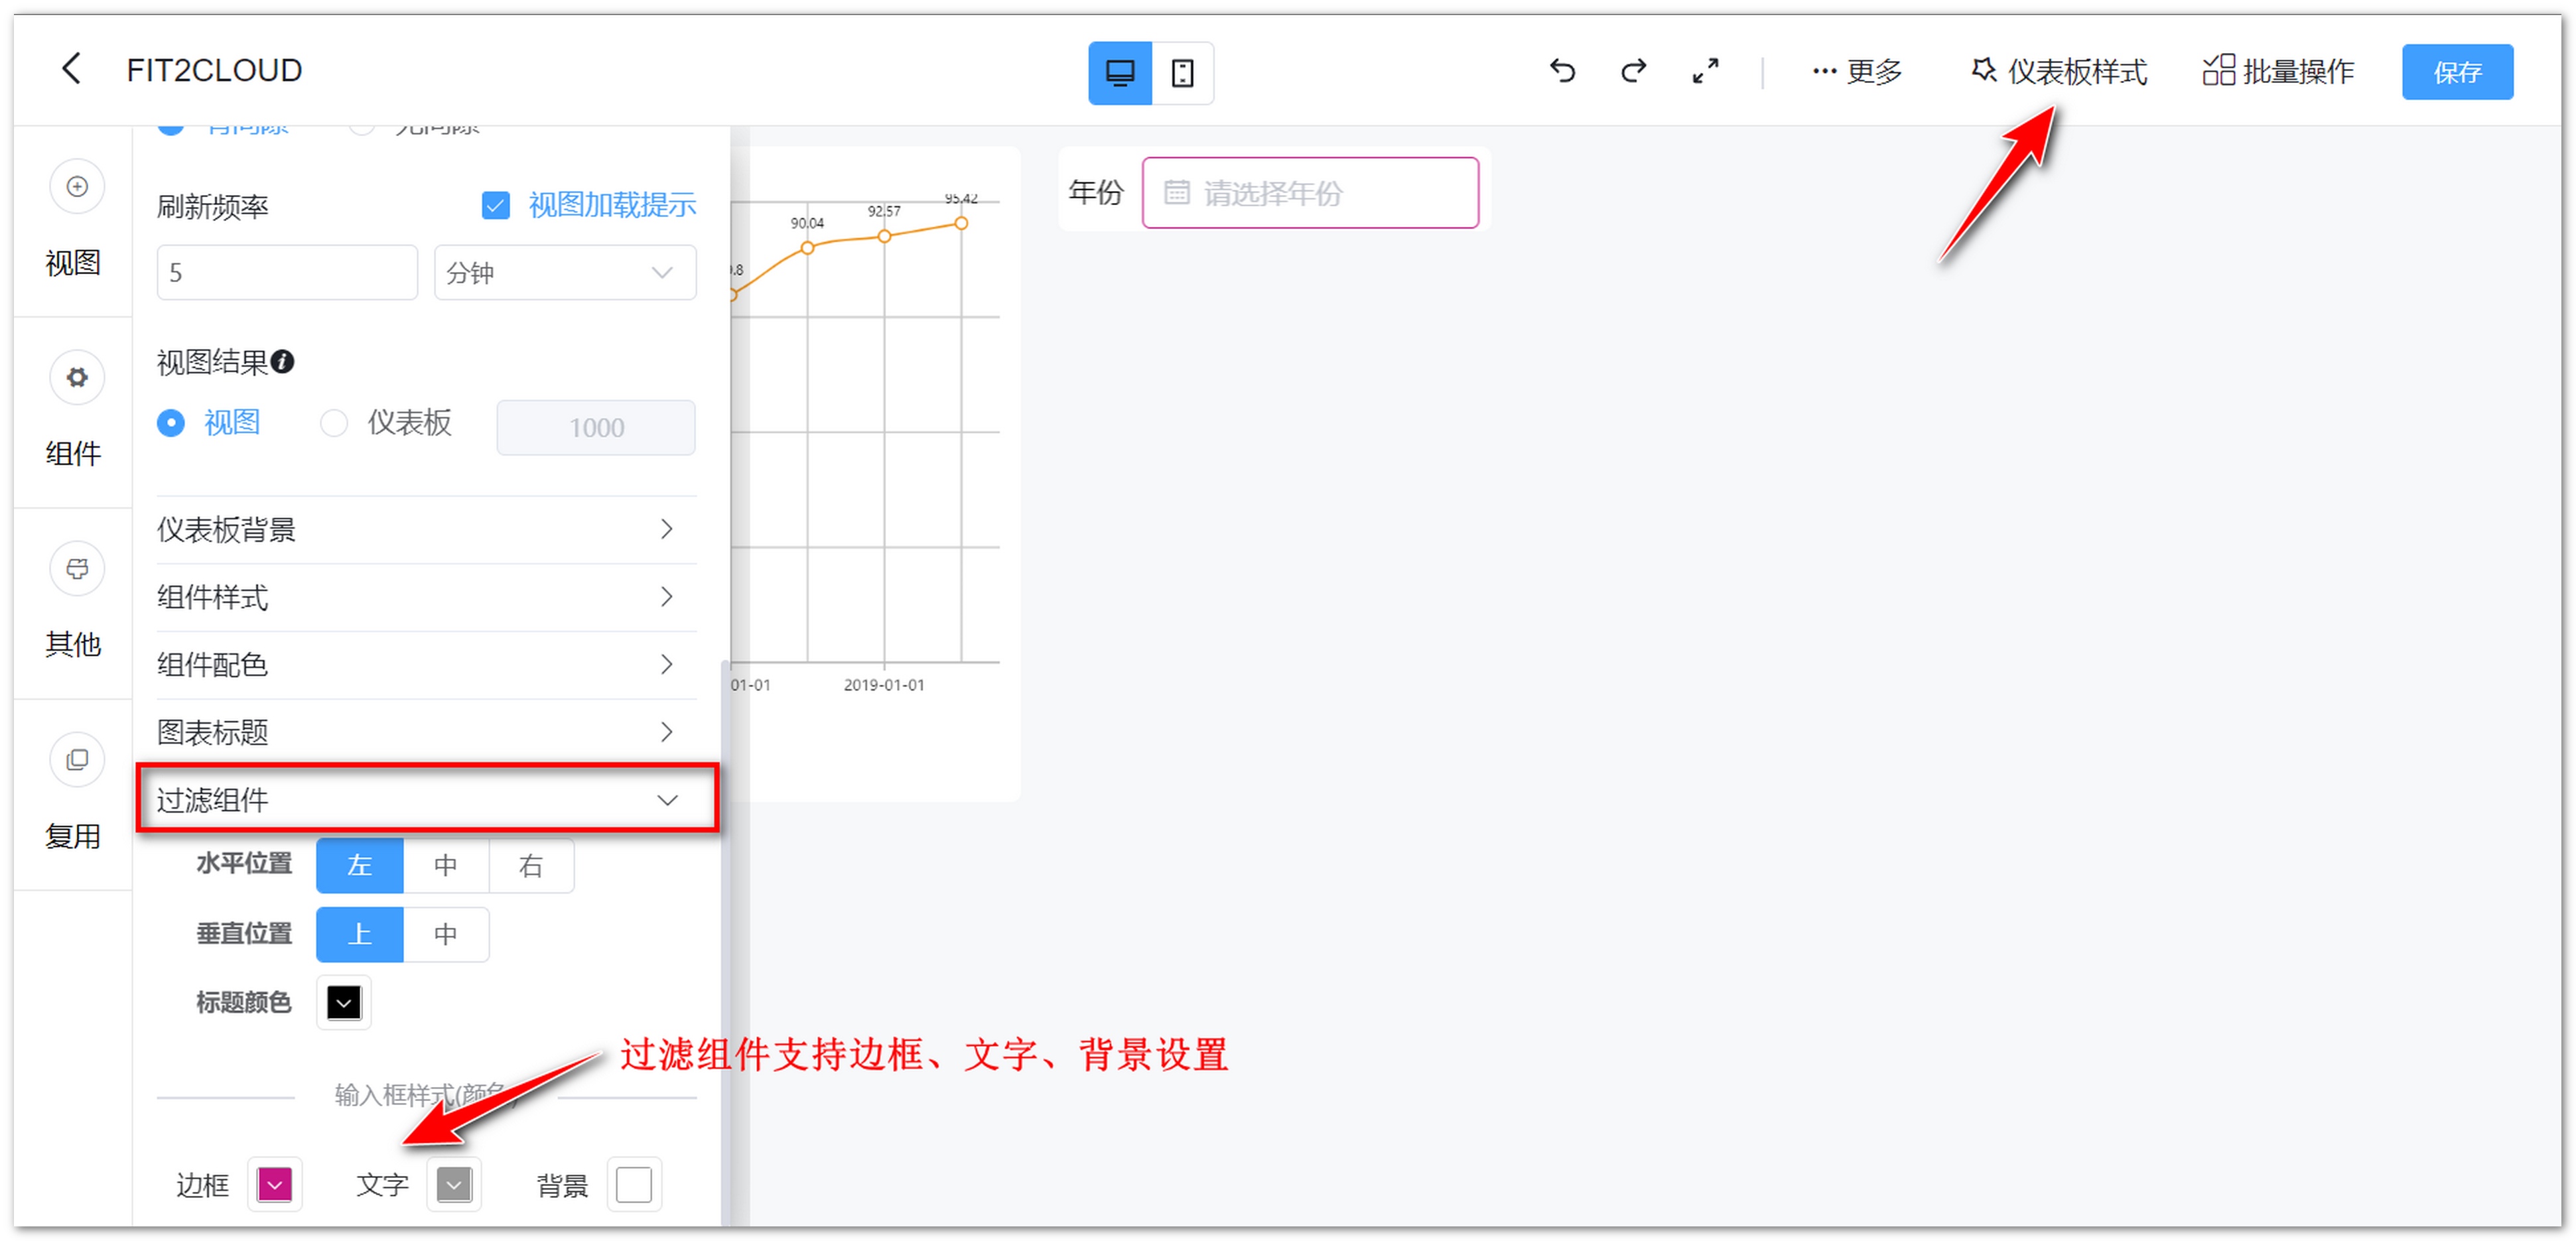Click the FIT2CLOUD dashboard title
Screen dimensions: 2576x1241
[214, 71]
